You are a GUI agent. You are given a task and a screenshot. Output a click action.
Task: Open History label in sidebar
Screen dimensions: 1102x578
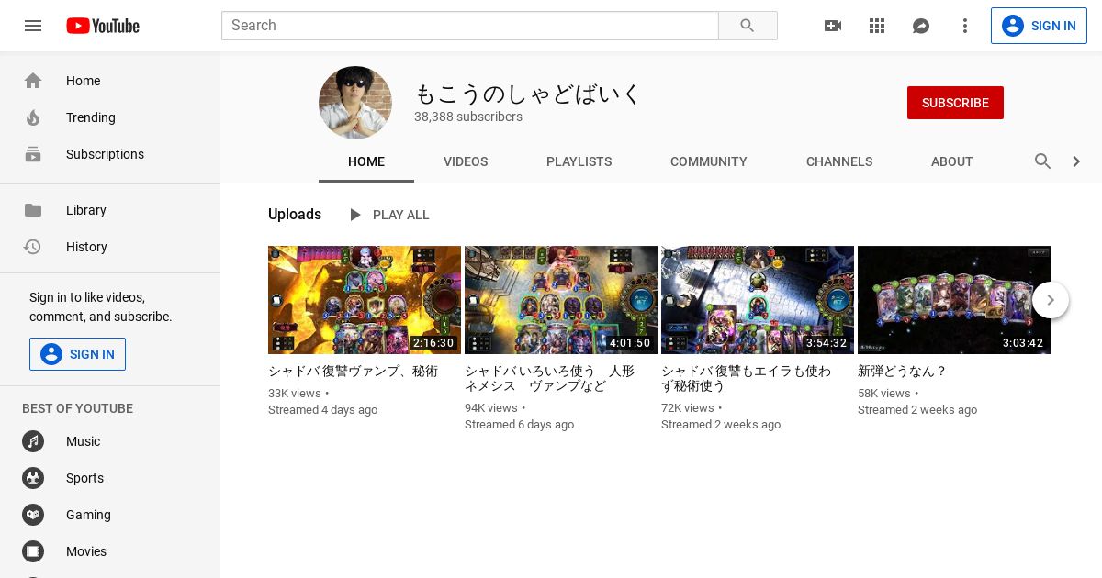tap(86, 247)
